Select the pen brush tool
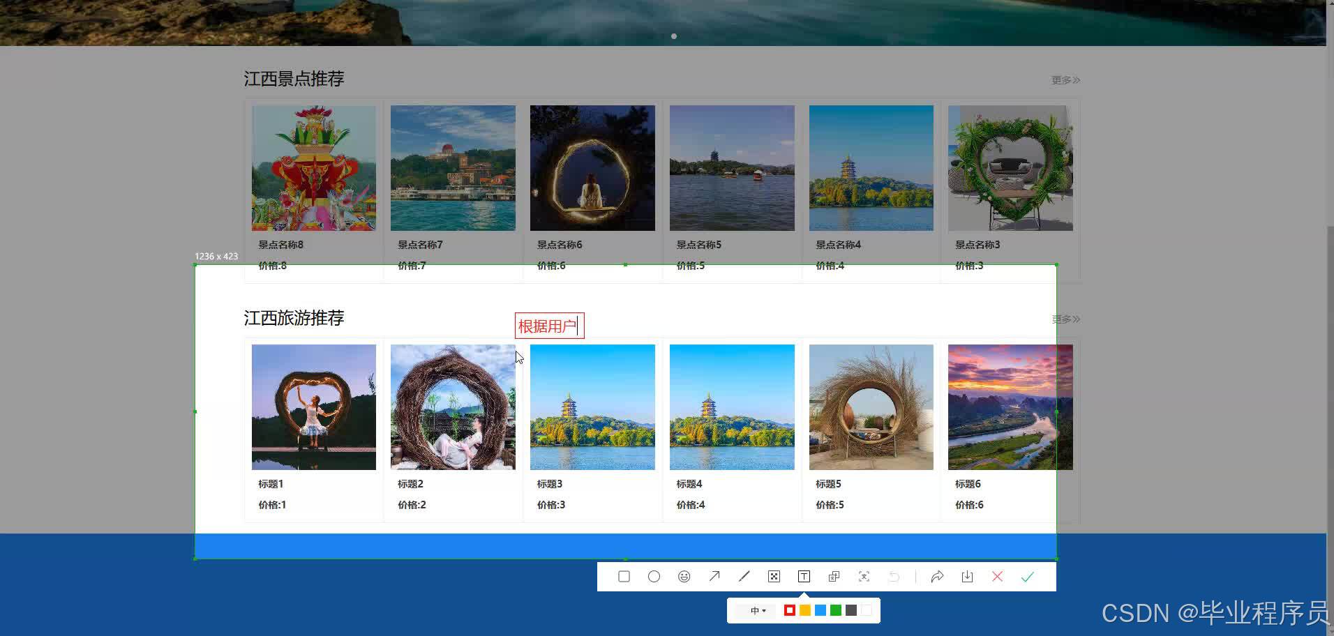Screen dimensions: 1334x636 tap(744, 577)
